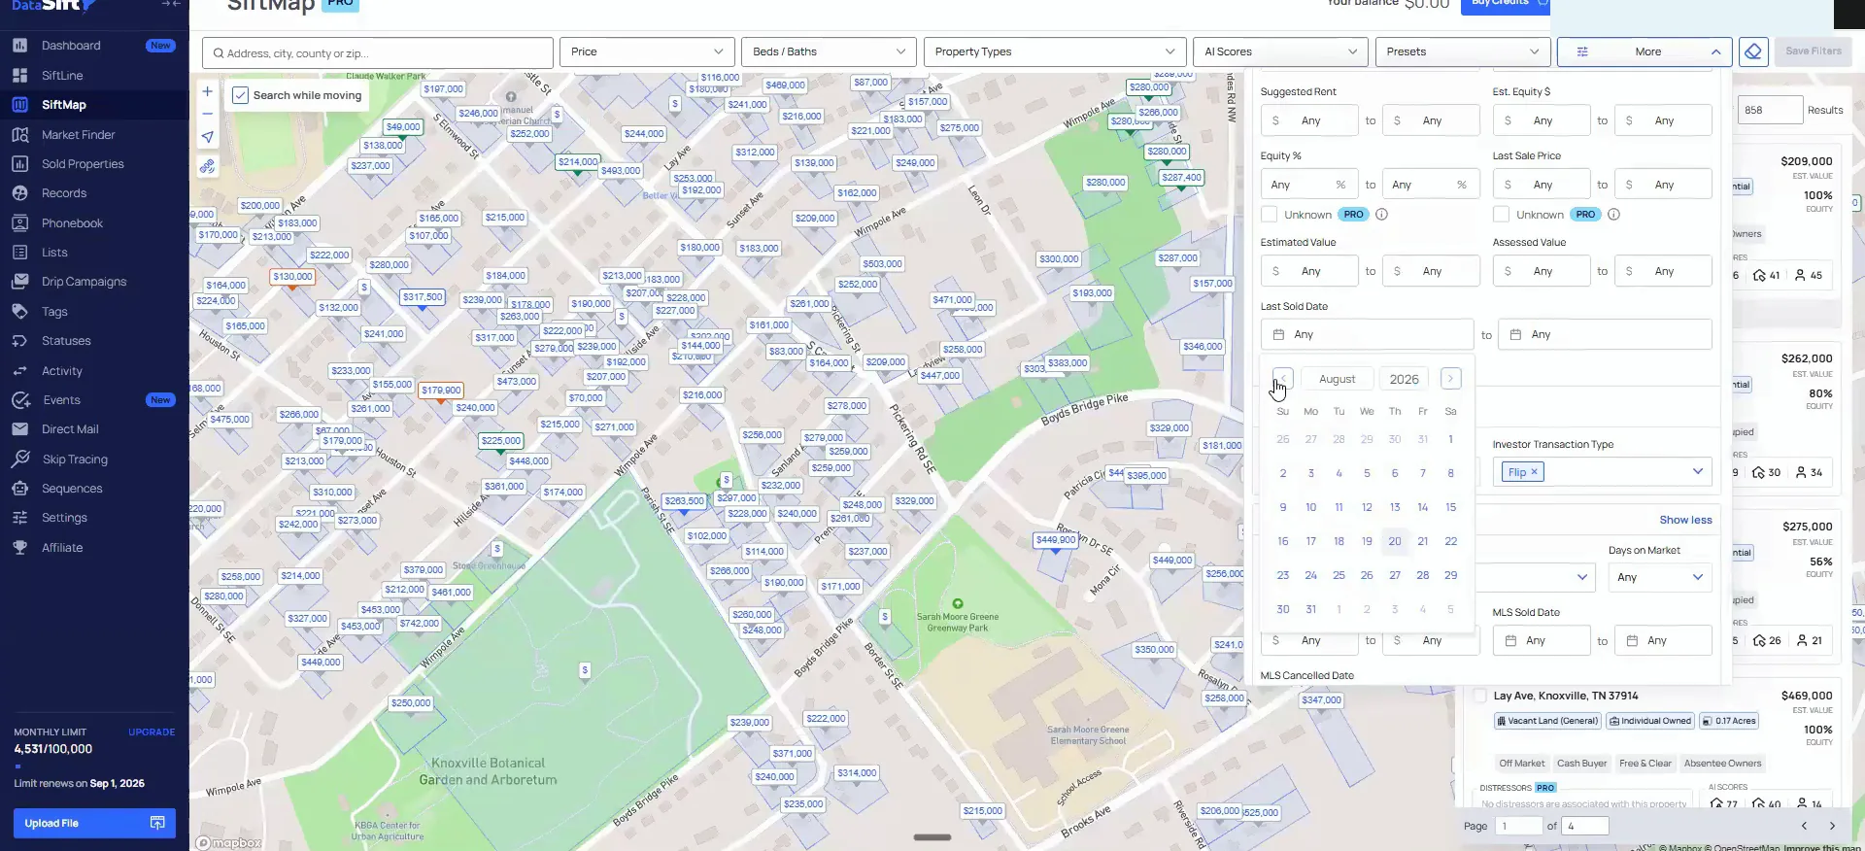Click the Upload File button
The image size is (1865, 851).
(x=94, y=823)
